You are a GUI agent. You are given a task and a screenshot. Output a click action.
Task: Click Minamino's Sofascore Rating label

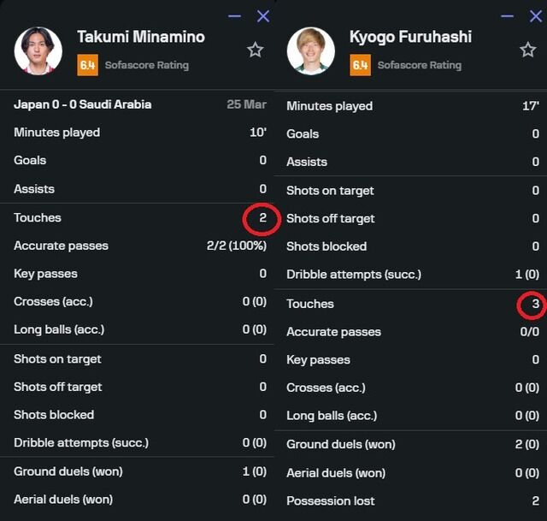[x=146, y=65]
